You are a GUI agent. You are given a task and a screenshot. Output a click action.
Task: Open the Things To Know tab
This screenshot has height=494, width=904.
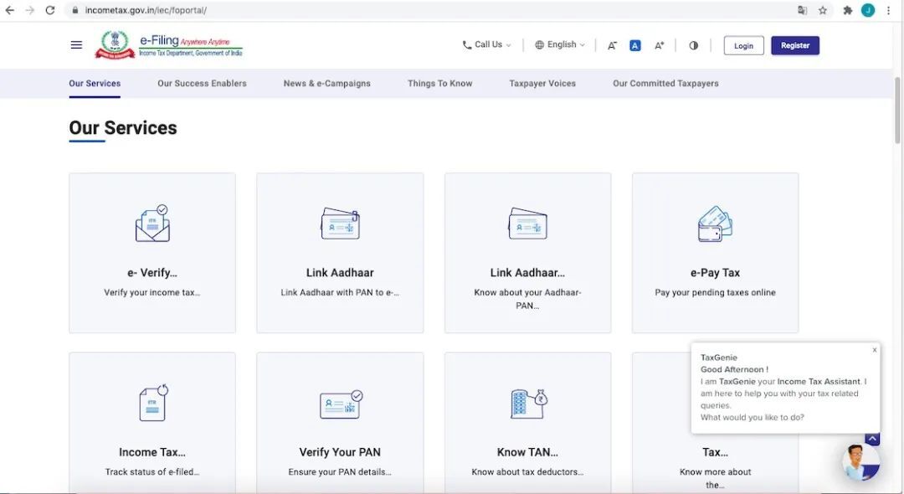(x=439, y=84)
